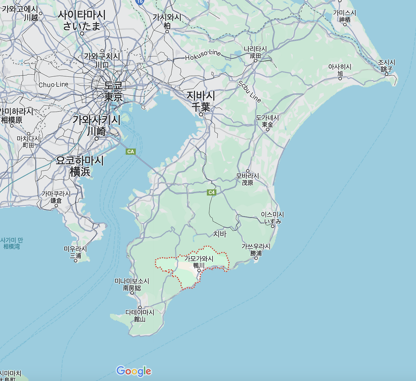Click the Katsuura city marker dot

pos(256,258)
